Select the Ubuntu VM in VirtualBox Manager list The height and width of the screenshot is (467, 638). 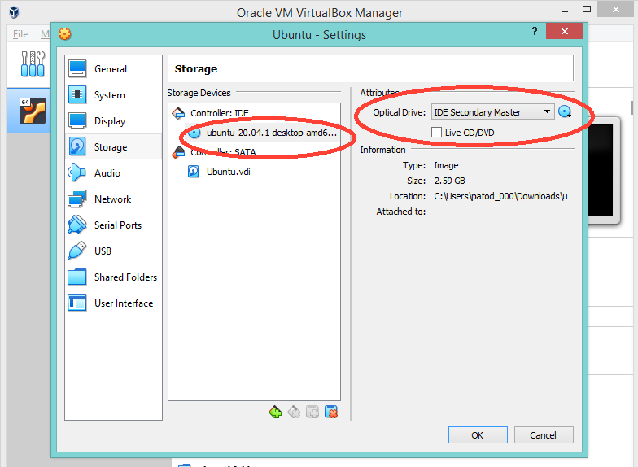point(29,111)
